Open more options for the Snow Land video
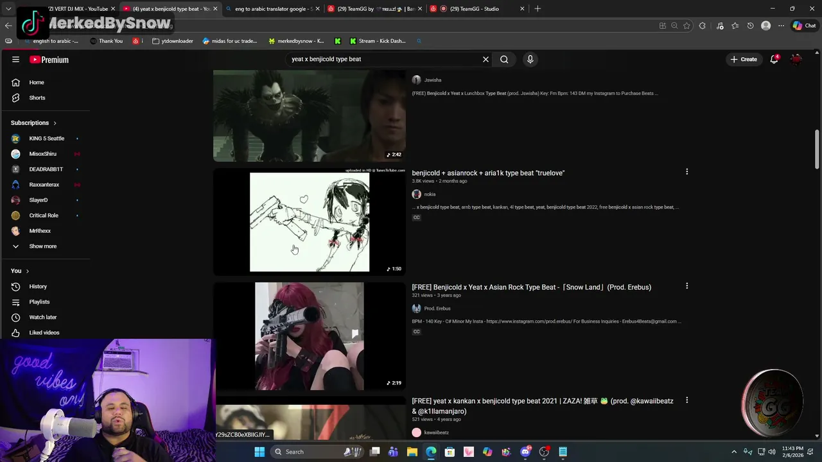This screenshot has height=462, width=822. click(686, 286)
